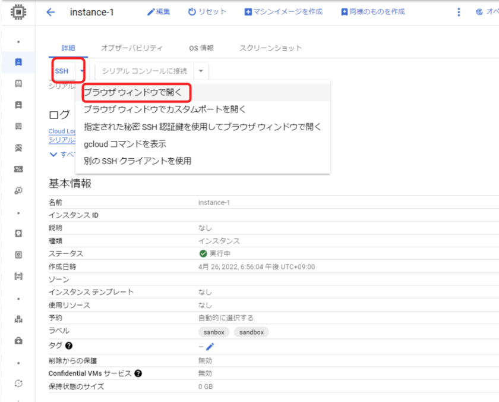Open the Disks sidebar icon
Image resolution: width=499 pixels, height=402 pixels.
click(x=18, y=234)
